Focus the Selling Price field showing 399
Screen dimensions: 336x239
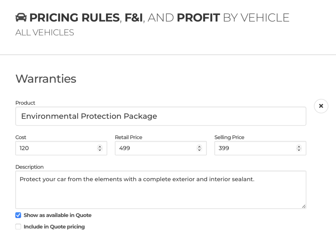[x=255, y=148]
